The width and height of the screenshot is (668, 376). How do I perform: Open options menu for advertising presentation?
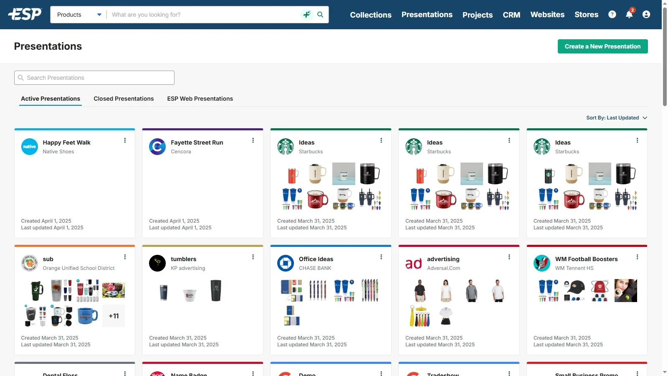click(x=509, y=257)
